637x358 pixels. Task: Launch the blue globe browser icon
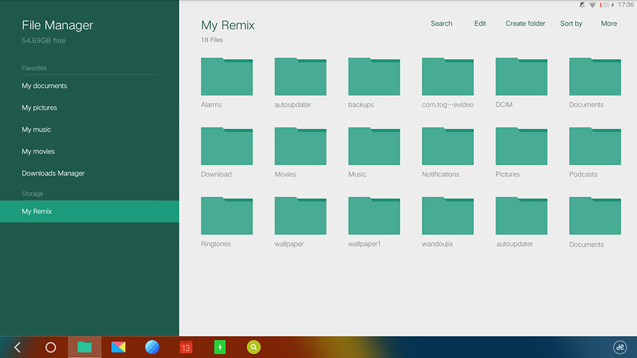[x=152, y=347]
